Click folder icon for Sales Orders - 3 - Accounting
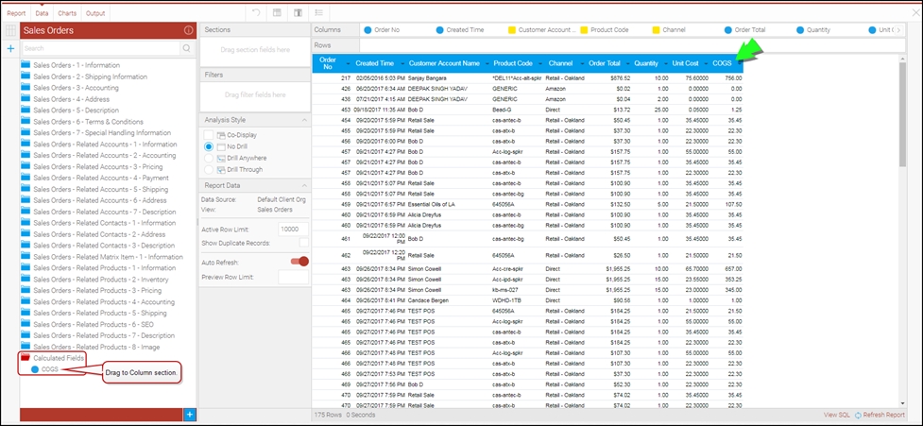Viewport: 923px width, 426px height. [x=26, y=88]
